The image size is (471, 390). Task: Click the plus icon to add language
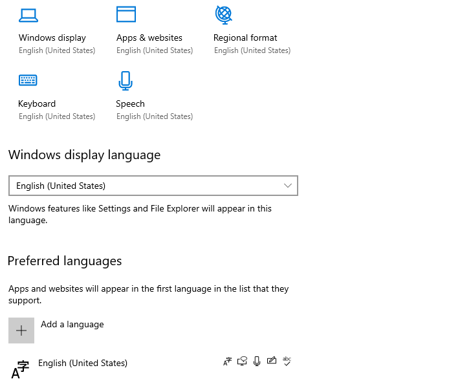[21, 330]
